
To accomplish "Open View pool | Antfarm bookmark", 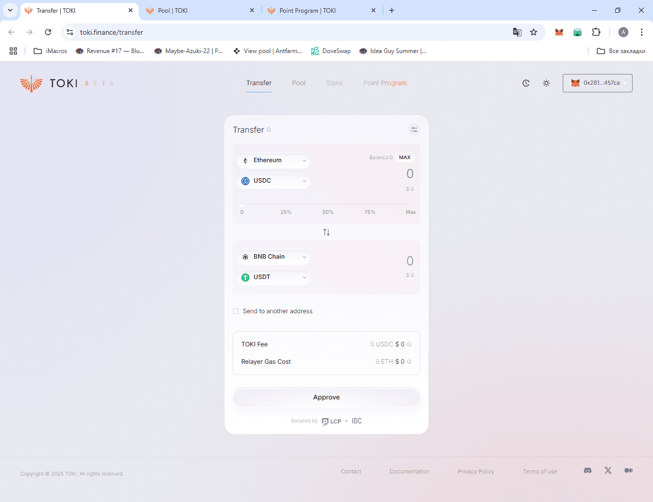I will tap(267, 51).
